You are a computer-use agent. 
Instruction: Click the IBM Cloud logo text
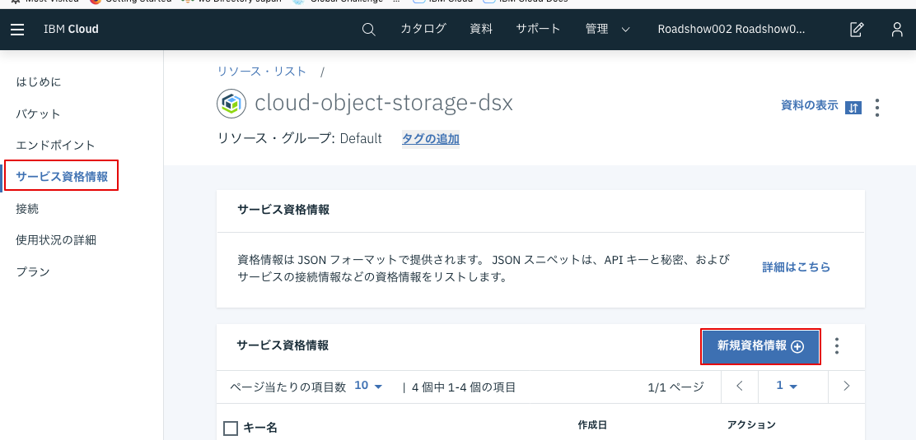click(72, 29)
